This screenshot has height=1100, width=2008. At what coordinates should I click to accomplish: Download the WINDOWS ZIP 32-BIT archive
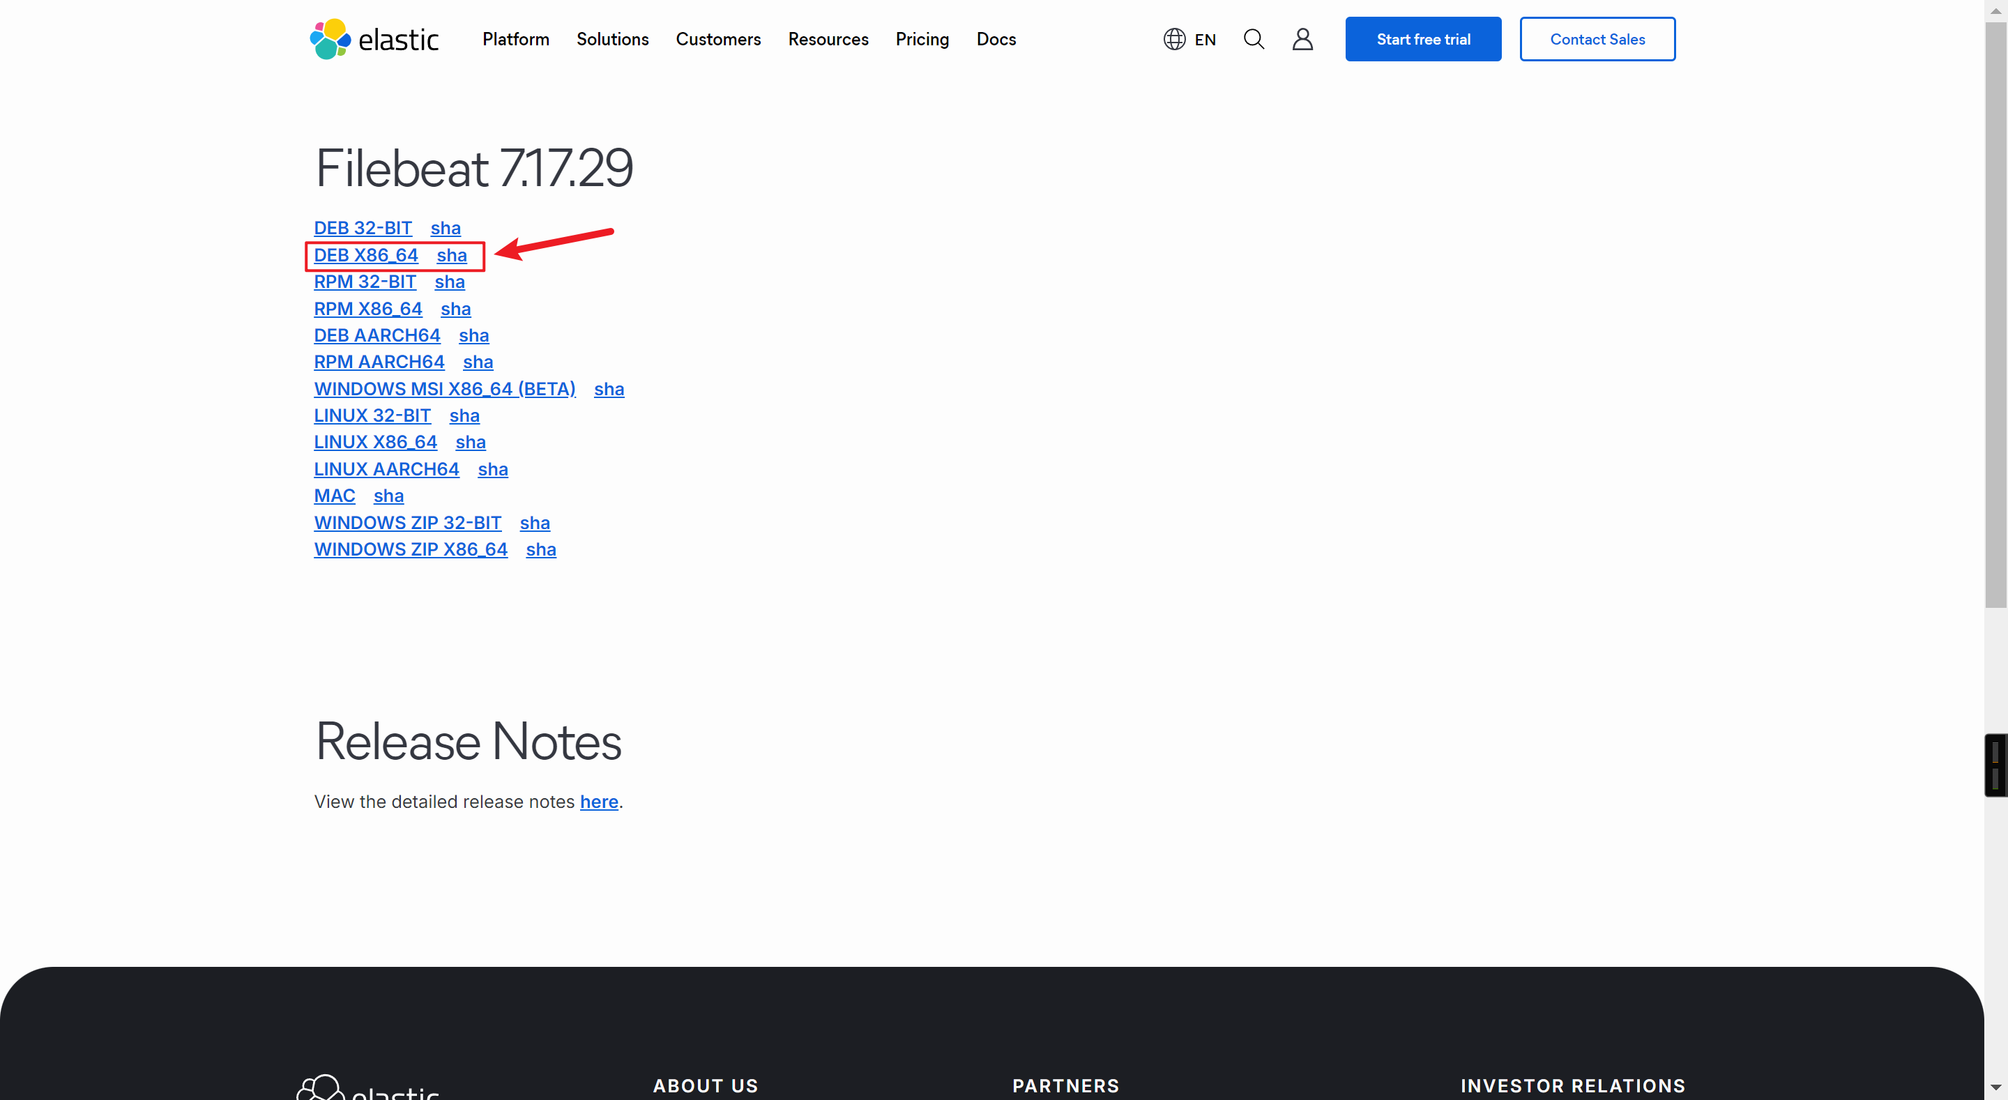coord(408,524)
